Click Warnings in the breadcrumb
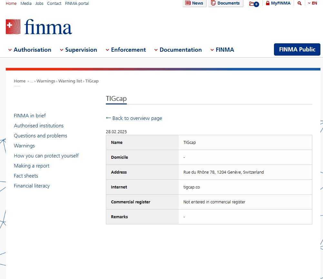This screenshot has height=279, width=323. 46,81
